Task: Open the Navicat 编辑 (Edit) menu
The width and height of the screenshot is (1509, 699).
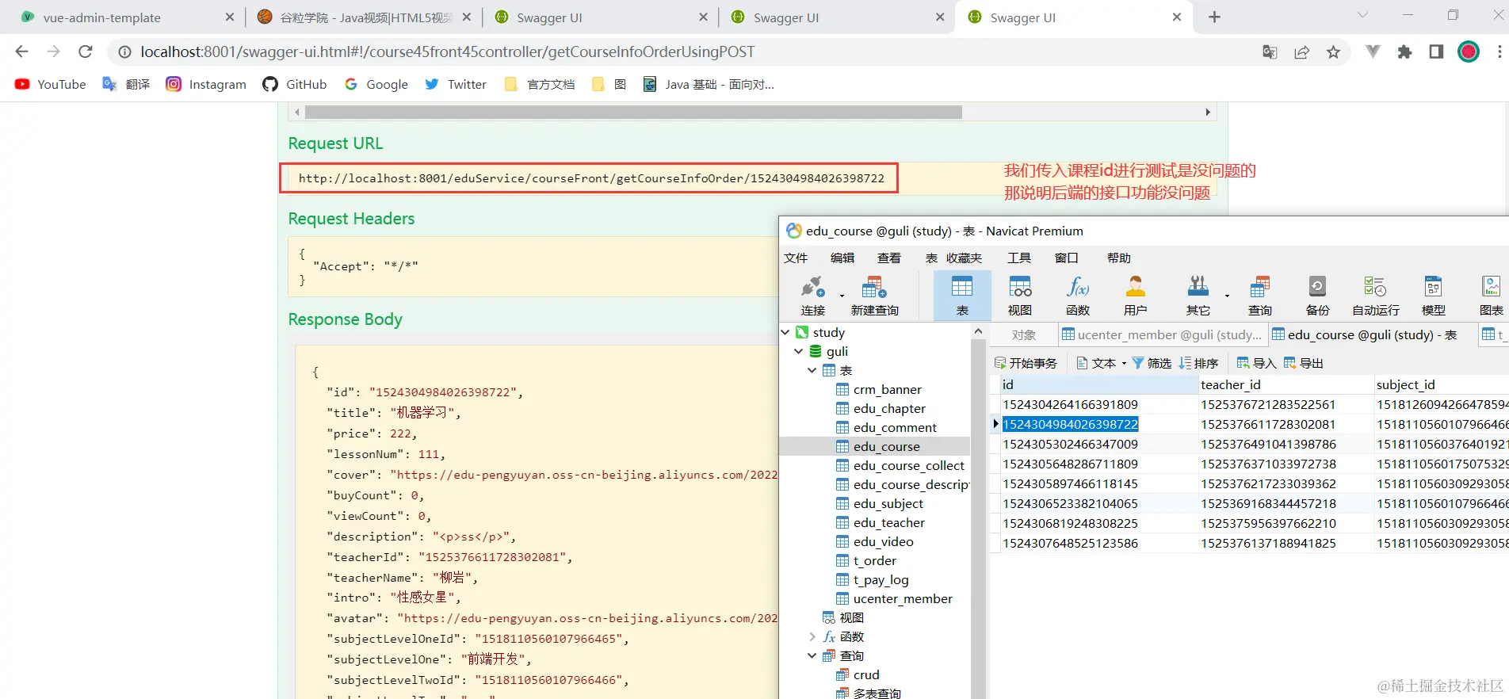Action: point(842,258)
